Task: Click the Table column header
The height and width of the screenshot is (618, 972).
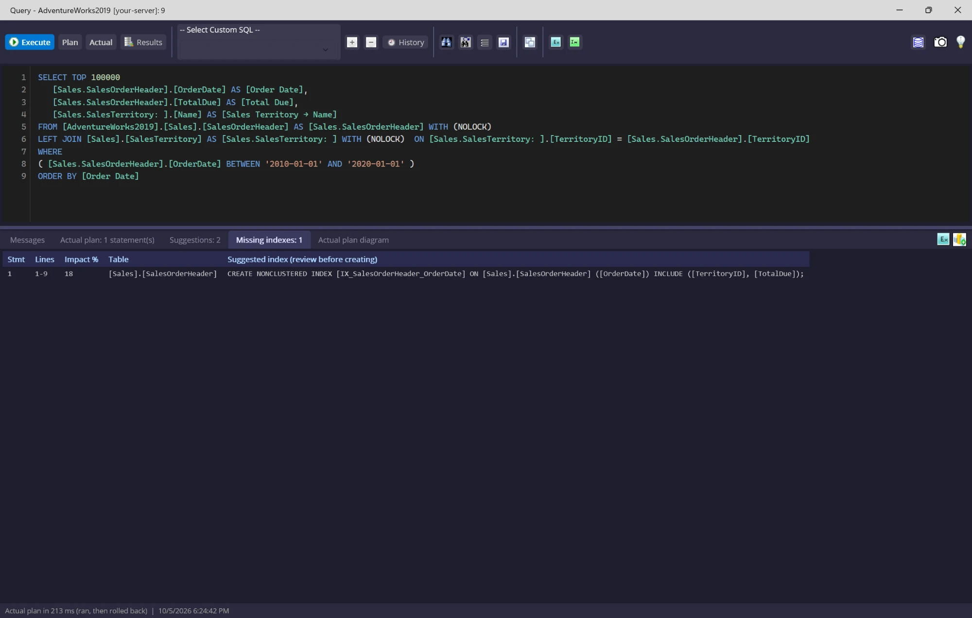Action: click(x=118, y=259)
